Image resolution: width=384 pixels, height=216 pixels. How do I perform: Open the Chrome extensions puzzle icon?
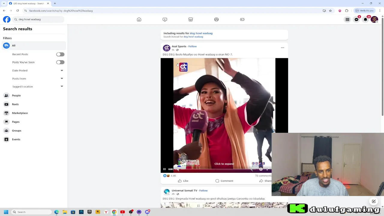[x=347, y=11]
